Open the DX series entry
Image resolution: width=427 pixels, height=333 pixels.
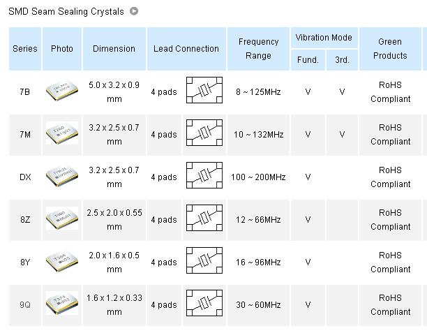tap(25, 177)
